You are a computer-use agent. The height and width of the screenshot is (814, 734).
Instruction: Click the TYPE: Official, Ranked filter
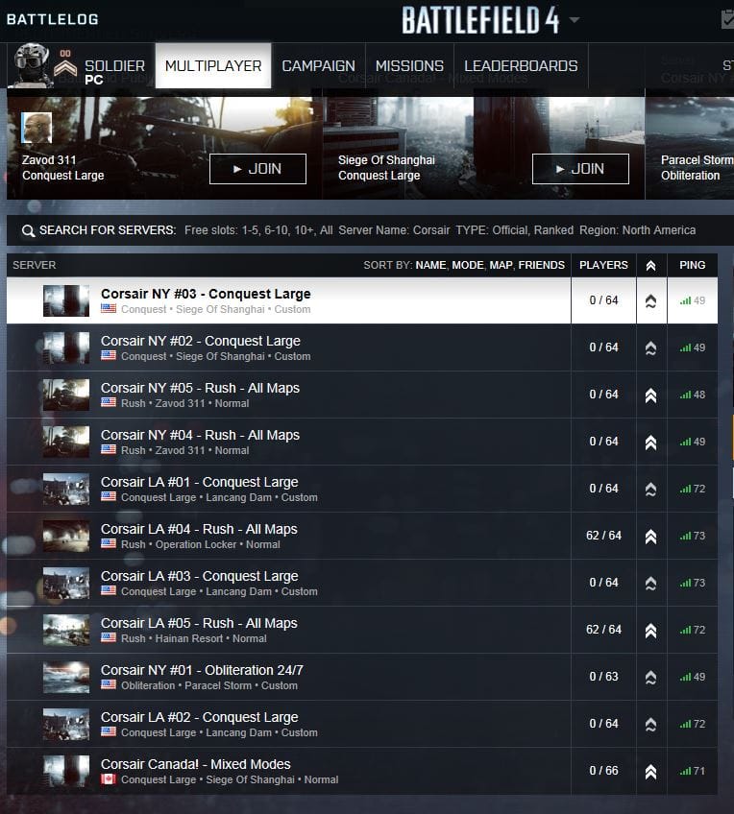pos(514,230)
